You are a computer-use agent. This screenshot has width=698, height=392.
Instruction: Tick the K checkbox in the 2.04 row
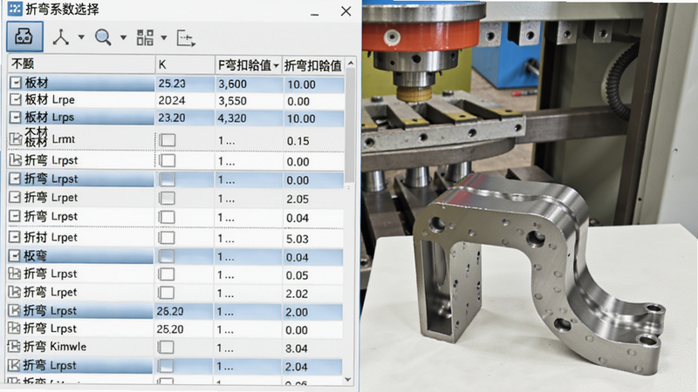point(166,366)
